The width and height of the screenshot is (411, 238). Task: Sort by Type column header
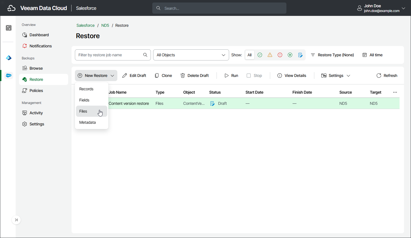pyautogui.click(x=160, y=92)
